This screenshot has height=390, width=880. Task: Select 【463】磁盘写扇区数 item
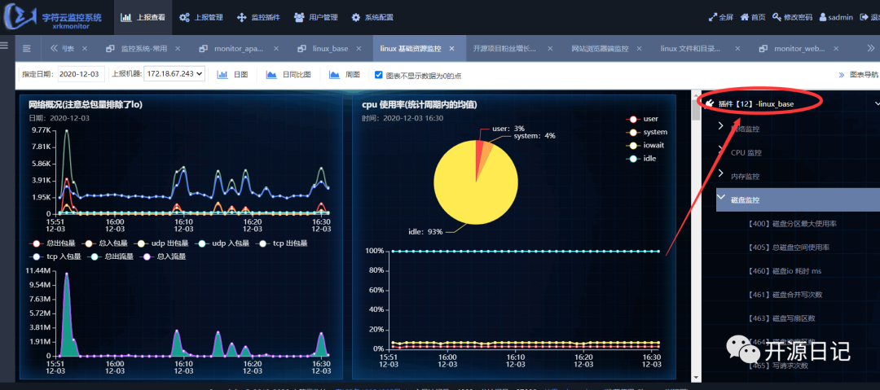point(781,318)
